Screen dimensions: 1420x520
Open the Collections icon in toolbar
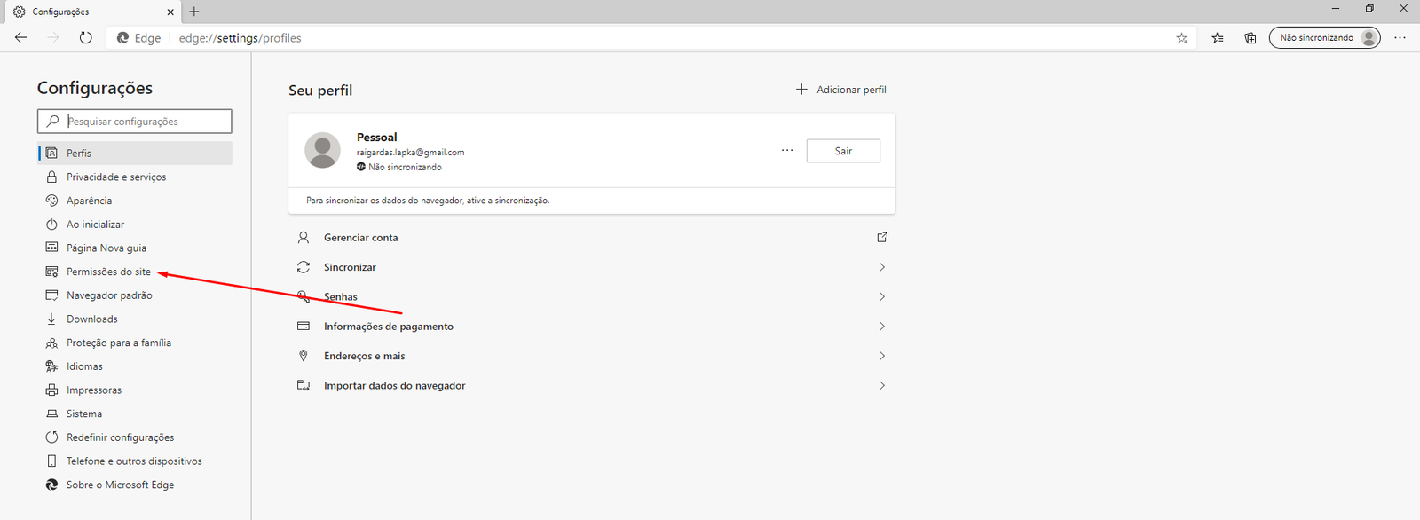1250,38
